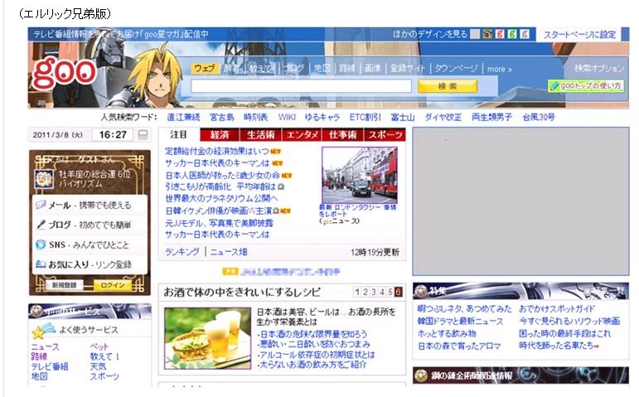Image resolution: width=639 pixels, height=397 pixels.
Task: Click the gray advertisement banner area
Action: click(520, 201)
